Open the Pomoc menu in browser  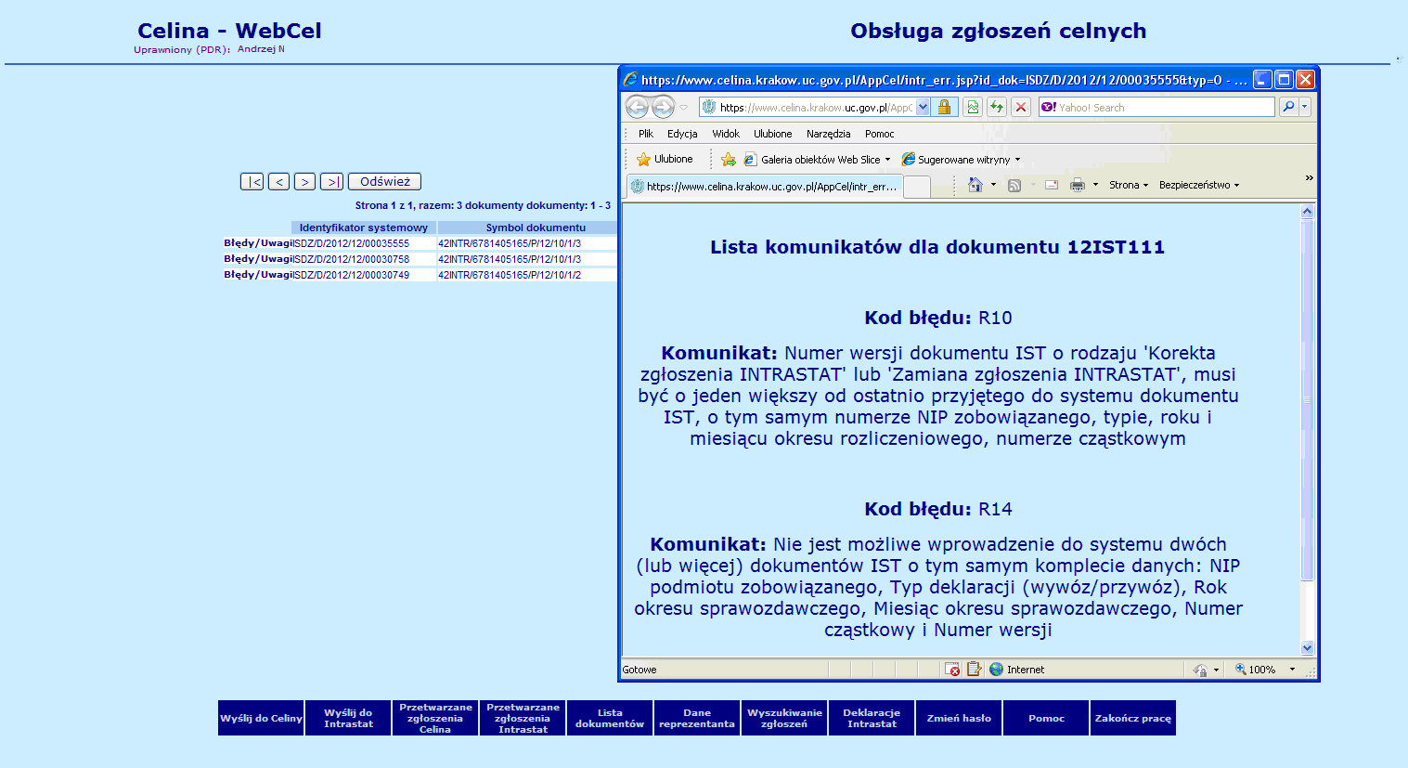click(x=879, y=134)
